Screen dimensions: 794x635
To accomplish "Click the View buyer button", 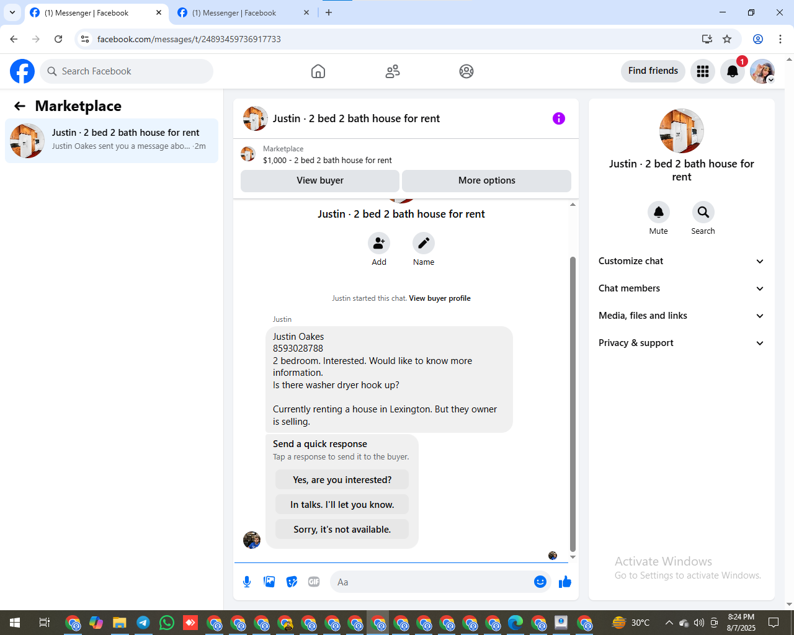I will coord(320,180).
